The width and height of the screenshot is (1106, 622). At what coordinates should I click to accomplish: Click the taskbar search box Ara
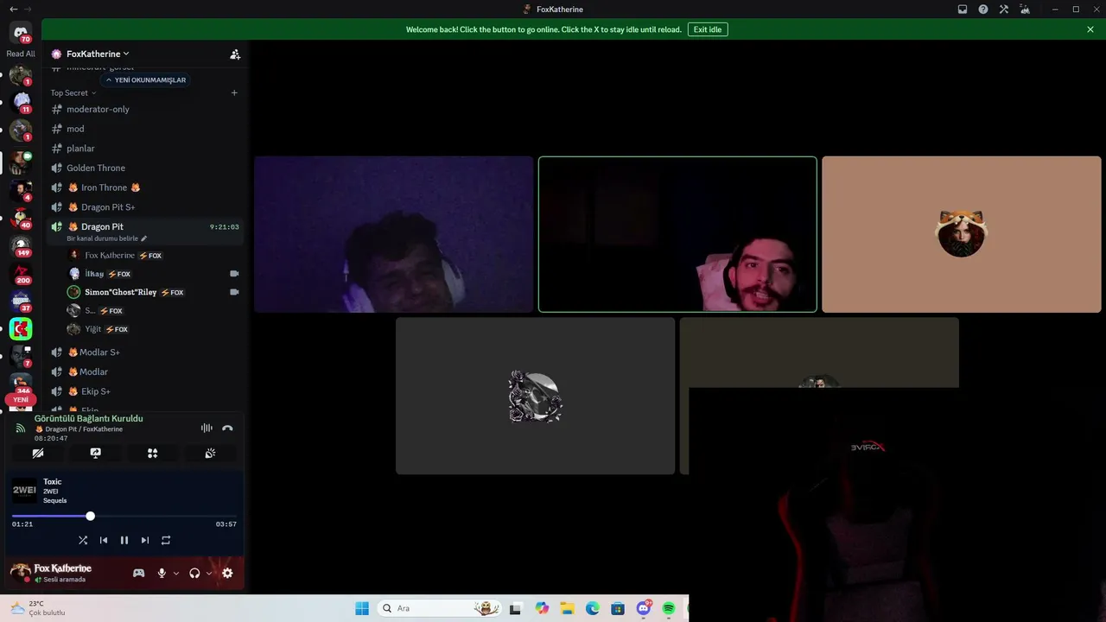pyautogui.click(x=441, y=608)
